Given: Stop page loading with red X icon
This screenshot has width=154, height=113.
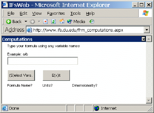Looking at the screenshot, I should pos(46,22).
